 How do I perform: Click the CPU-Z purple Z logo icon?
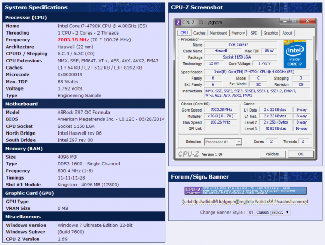coord(178,23)
